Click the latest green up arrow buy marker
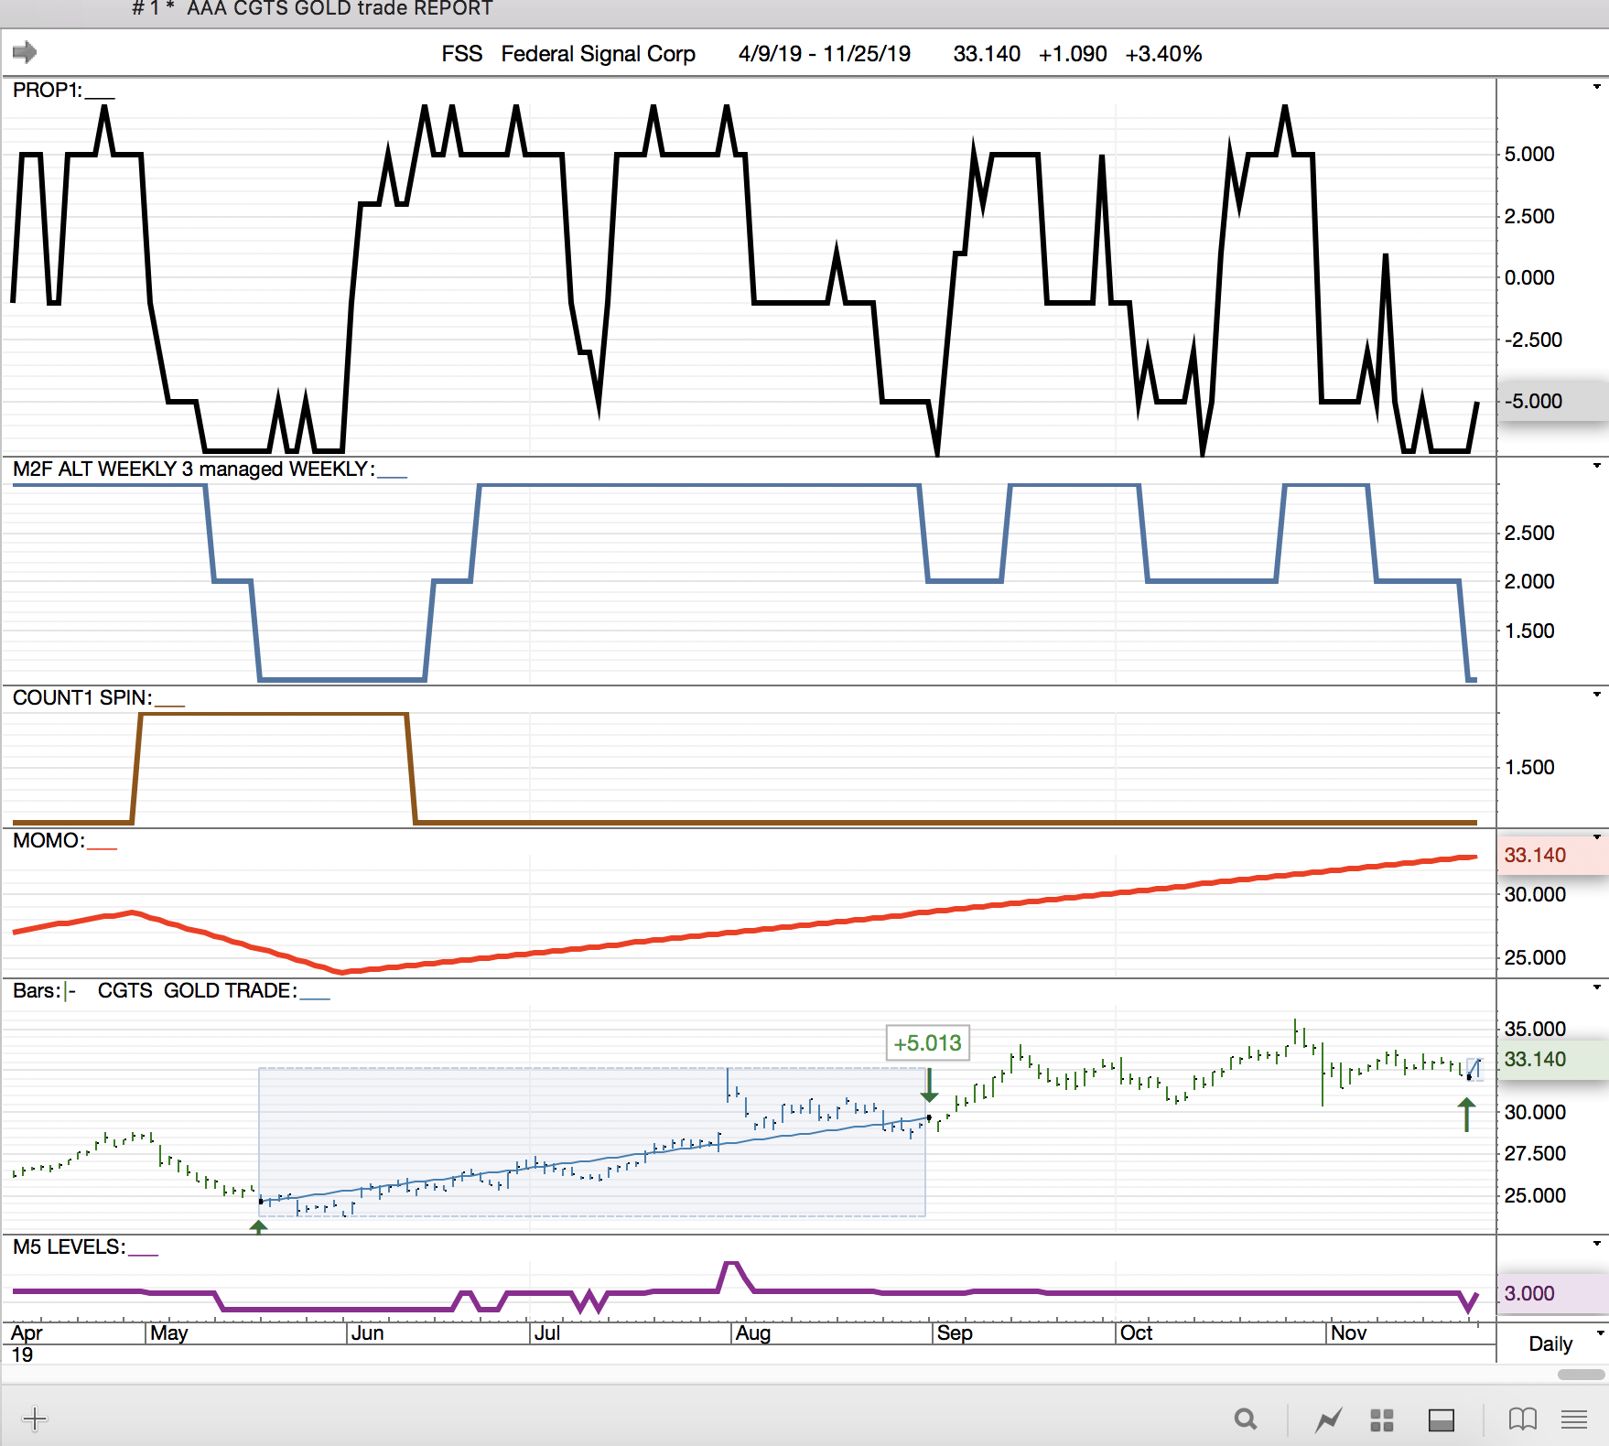The height and width of the screenshot is (1446, 1609). [1466, 1115]
